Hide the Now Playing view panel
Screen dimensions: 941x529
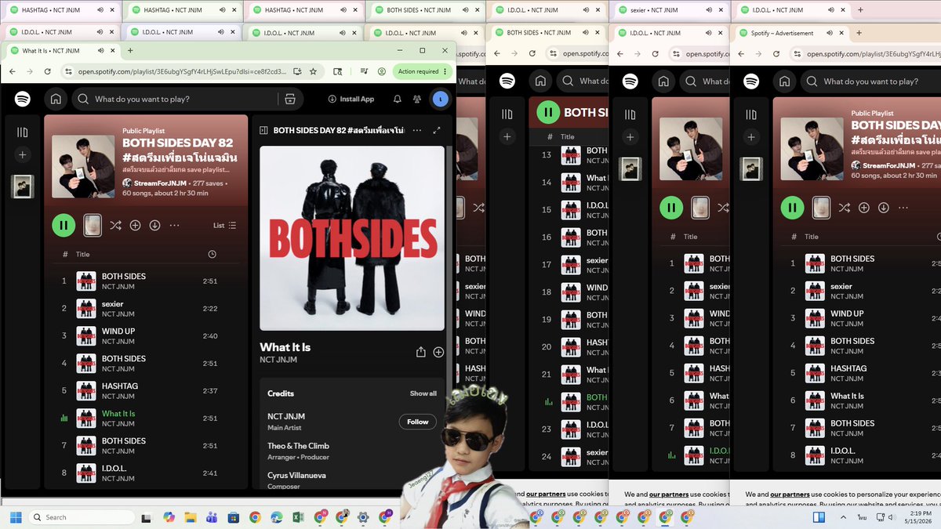[x=264, y=131]
